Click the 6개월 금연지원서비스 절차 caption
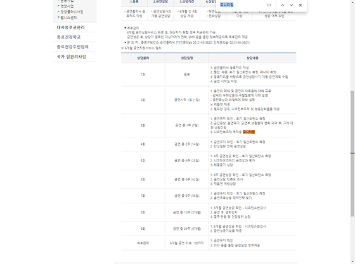Screen dimensions: 355x264 click(x=141, y=48)
